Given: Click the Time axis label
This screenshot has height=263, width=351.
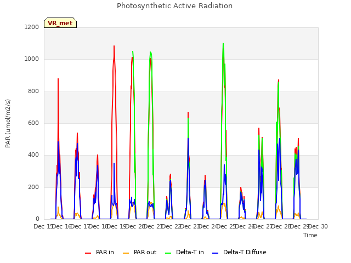Looking at the screenshot, I should [310, 235].
